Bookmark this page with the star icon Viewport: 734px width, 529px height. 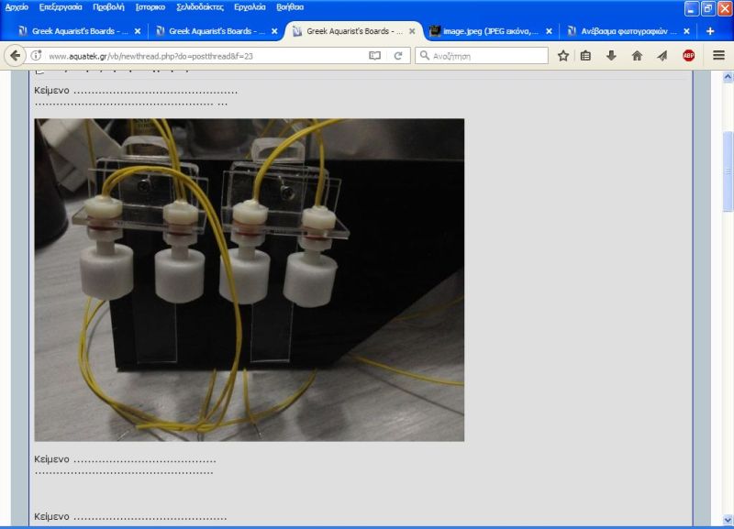pyautogui.click(x=563, y=56)
